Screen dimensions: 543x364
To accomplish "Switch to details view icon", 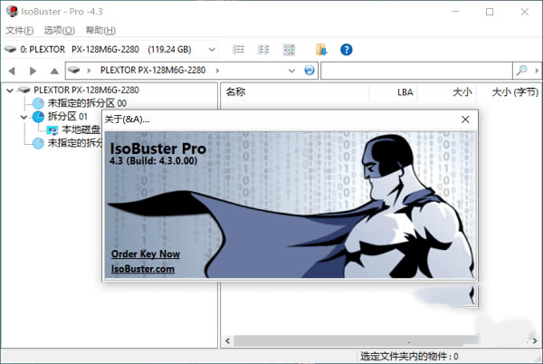I will (x=263, y=50).
